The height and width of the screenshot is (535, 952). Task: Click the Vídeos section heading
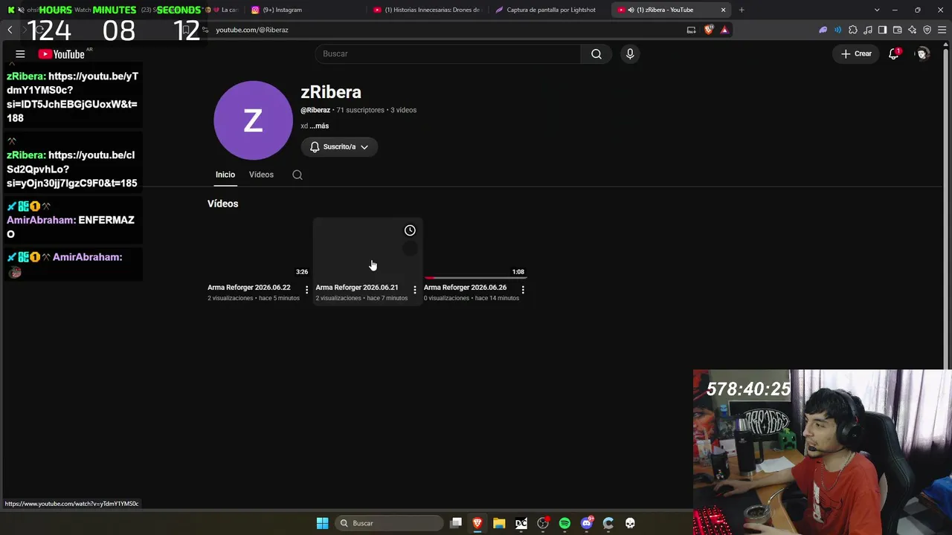223,204
